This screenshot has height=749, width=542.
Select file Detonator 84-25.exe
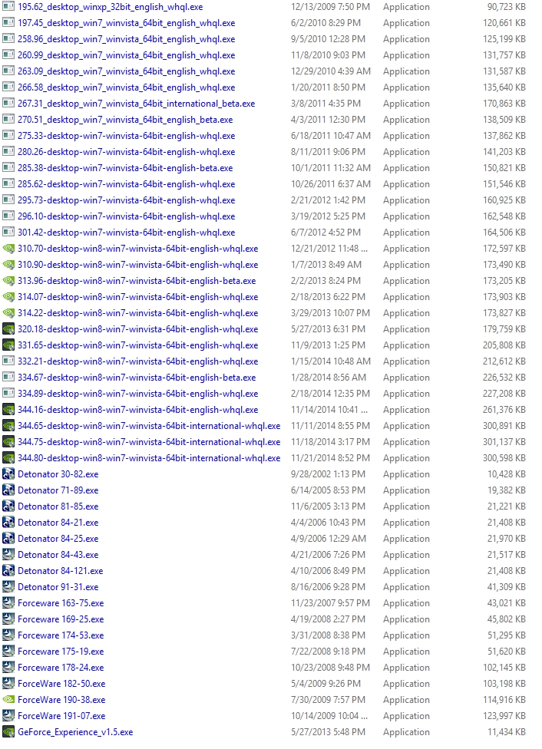click(x=58, y=539)
